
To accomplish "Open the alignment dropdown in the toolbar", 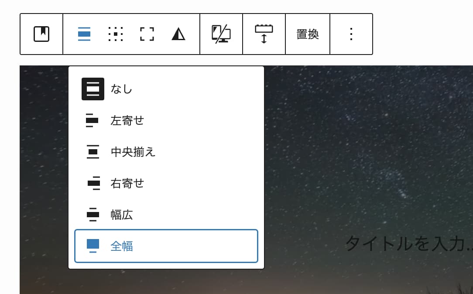I will [x=84, y=34].
